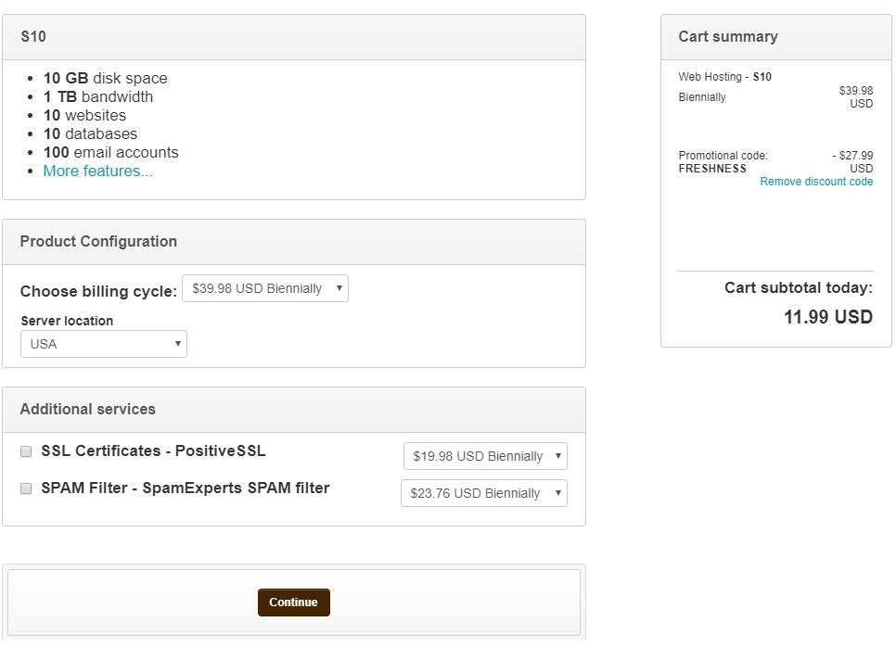Select the FRESHNESS promotional code text
The height and width of the screenshot is (647, 896).
point(712,169)
